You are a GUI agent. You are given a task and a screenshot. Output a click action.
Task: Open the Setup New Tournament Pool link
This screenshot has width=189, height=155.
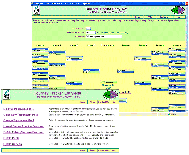coord(20,115)
